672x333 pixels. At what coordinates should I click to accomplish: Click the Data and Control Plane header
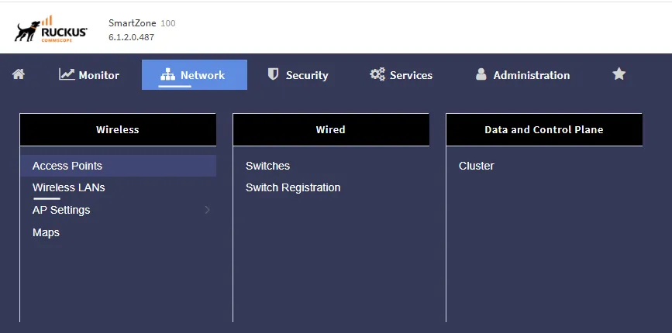coord(544,129)
